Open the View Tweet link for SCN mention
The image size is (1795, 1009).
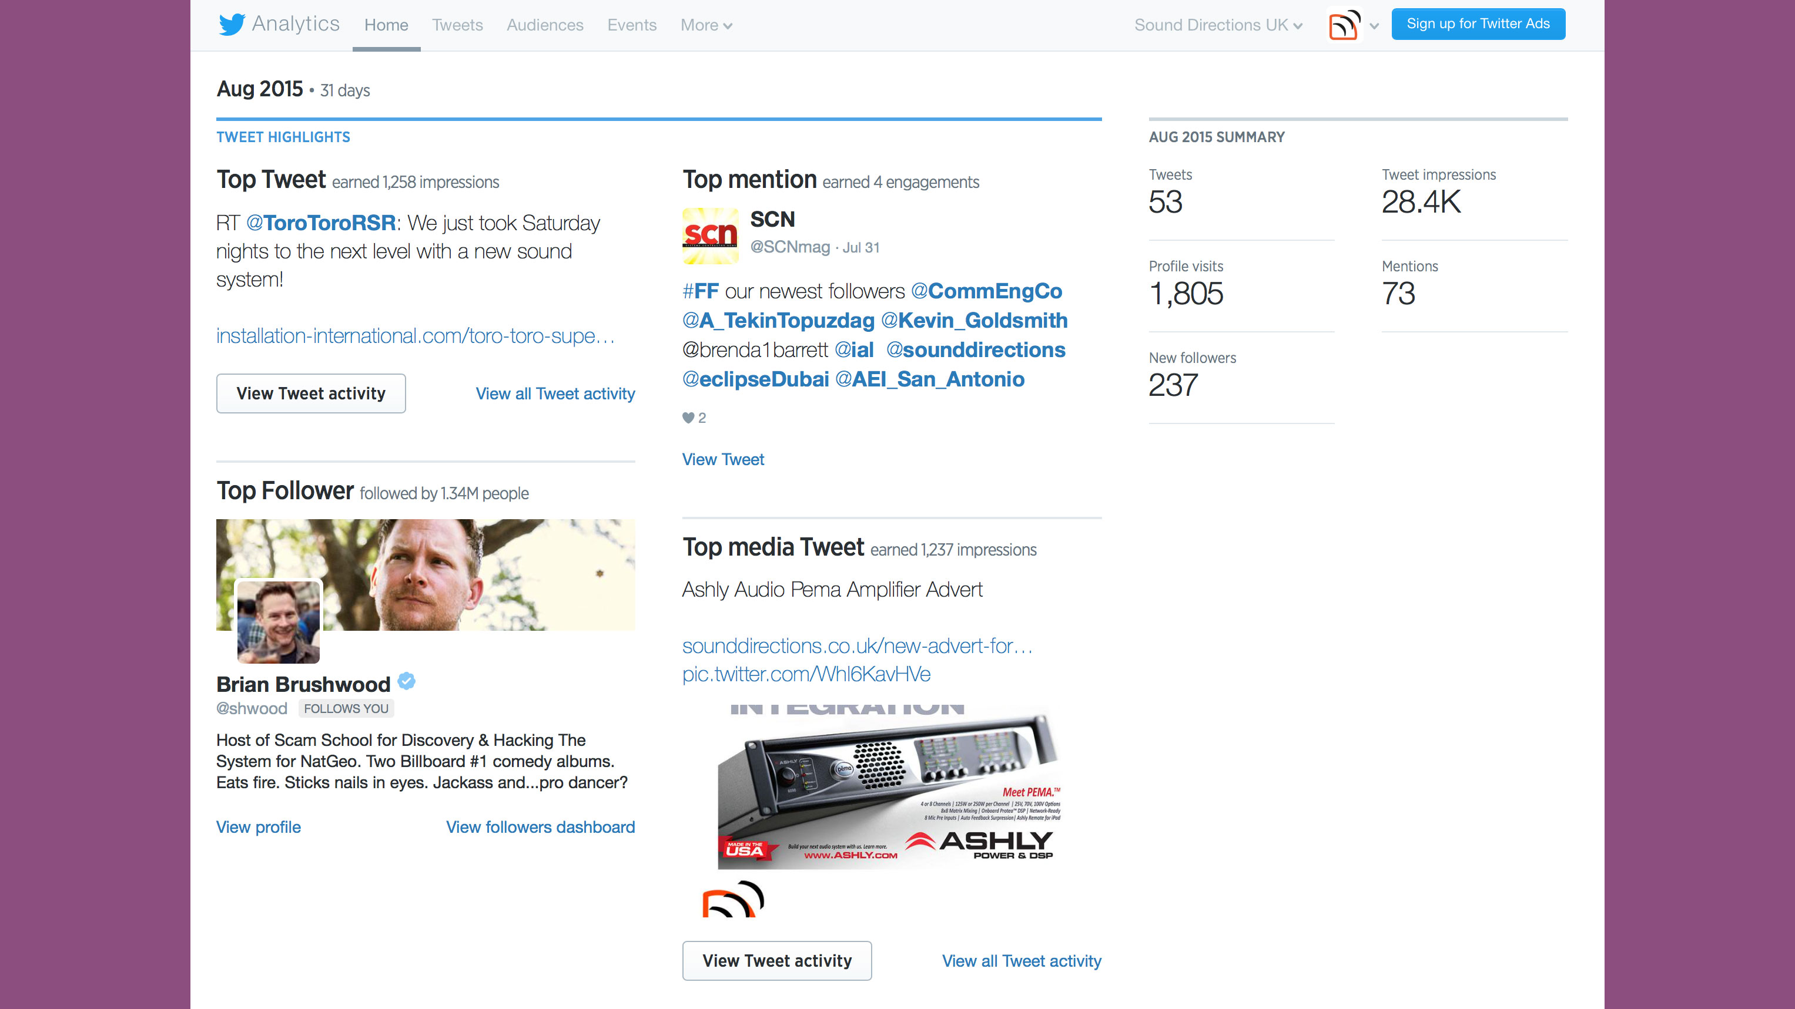[722, 460]
